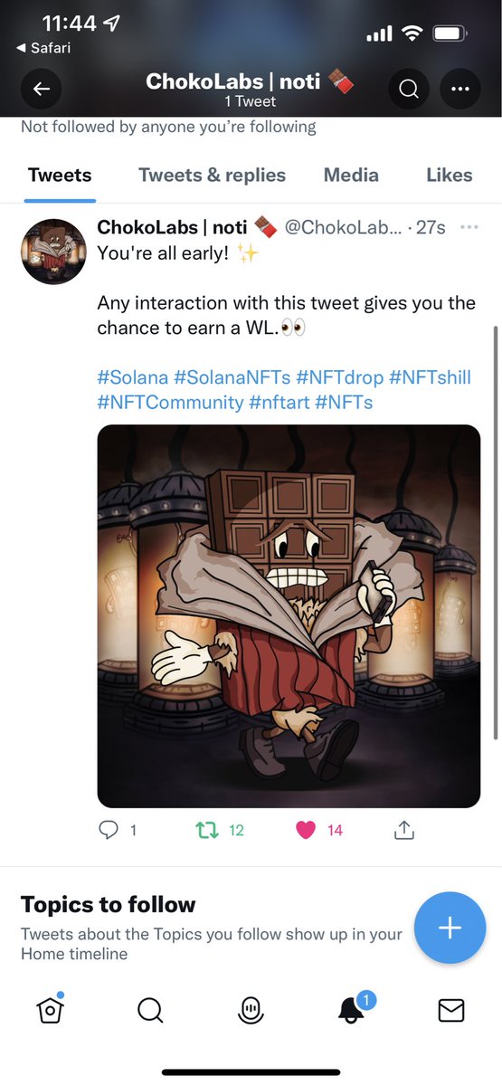Tap the back arrow button
Screen dimensions: 502x1086
[41, 89]
